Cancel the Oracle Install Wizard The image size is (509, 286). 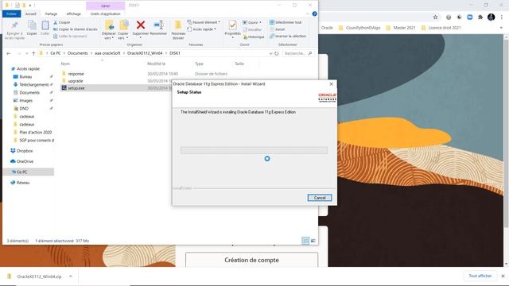click(x=320, y=198)
